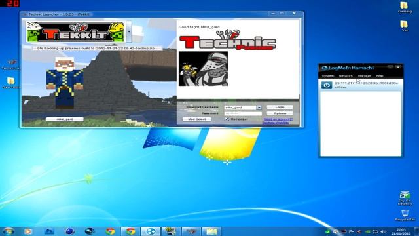
Task: Click the Technic logo in launcher
Action: tap(227, 39)
